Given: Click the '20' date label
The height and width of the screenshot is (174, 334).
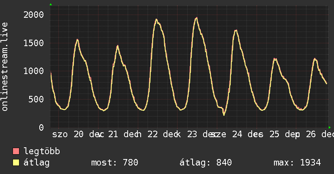Looking at the screenshot, I should (79, 134).
